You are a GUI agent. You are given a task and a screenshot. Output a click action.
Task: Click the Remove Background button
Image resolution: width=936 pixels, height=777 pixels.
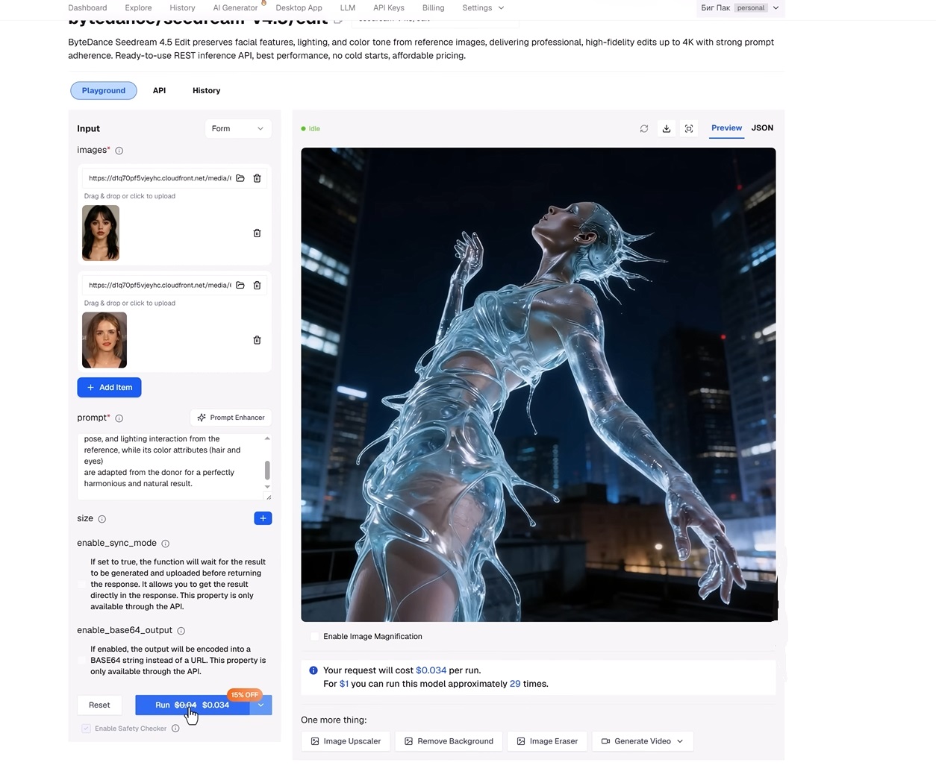point(449,741)
